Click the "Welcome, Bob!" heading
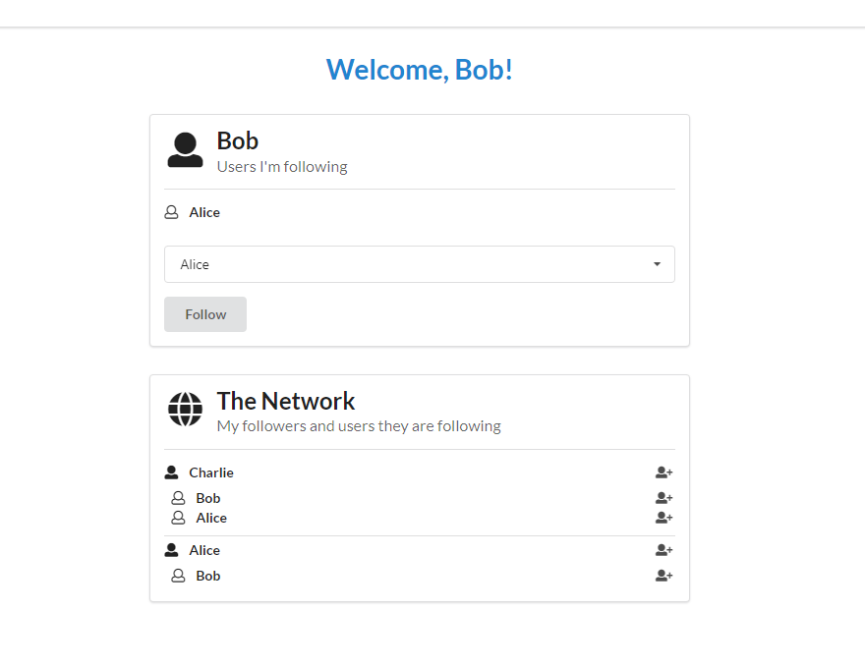Screen dimensions: 865x666 pos(420,70)
